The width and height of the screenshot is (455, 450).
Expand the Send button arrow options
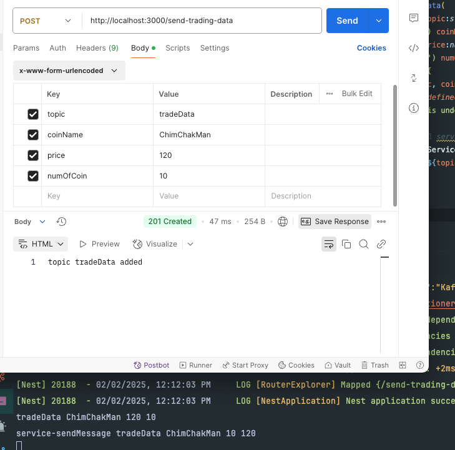tap(378, 21)
